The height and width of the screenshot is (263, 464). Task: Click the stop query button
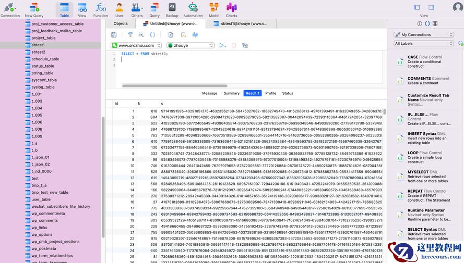coord(234,45)
